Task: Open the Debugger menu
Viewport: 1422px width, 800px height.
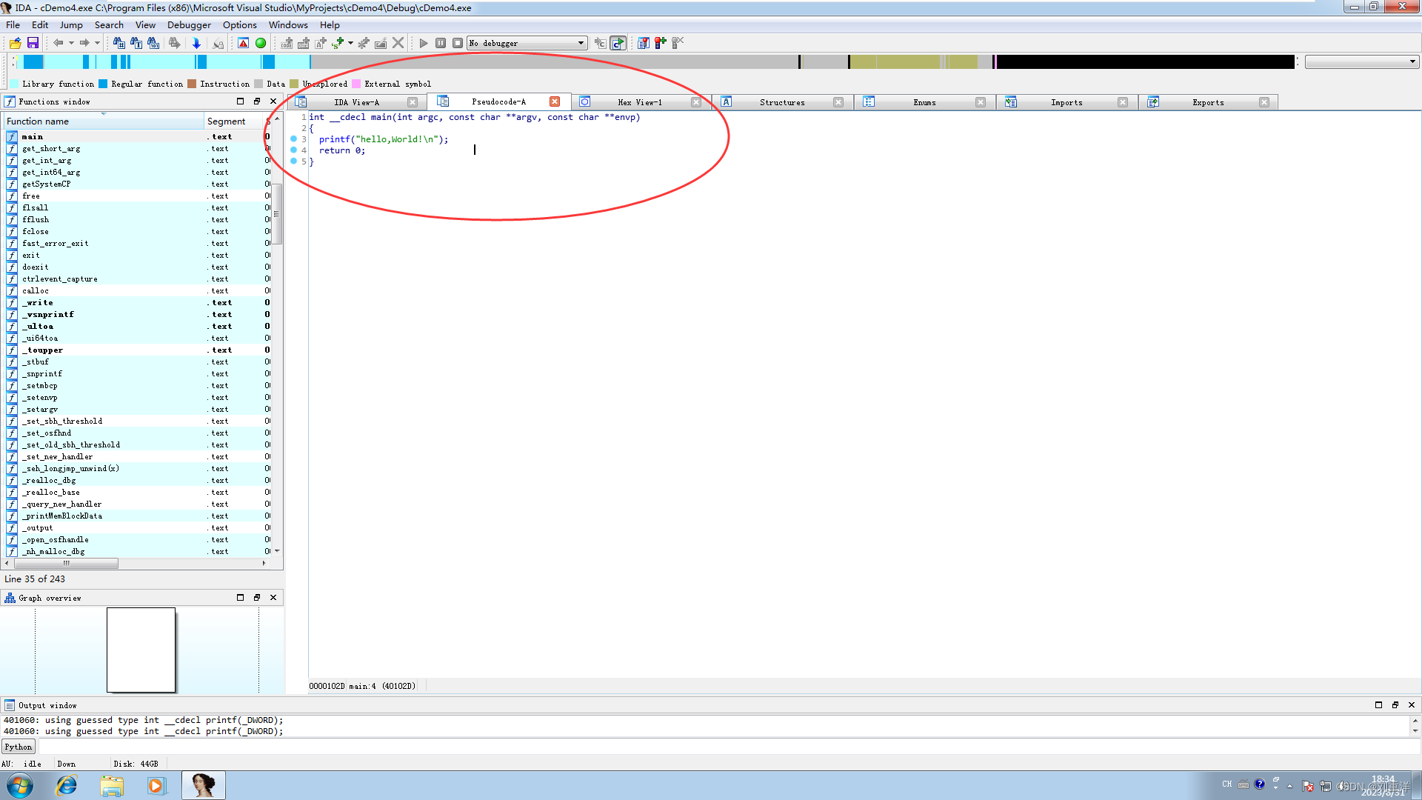Action: [191, 24]
